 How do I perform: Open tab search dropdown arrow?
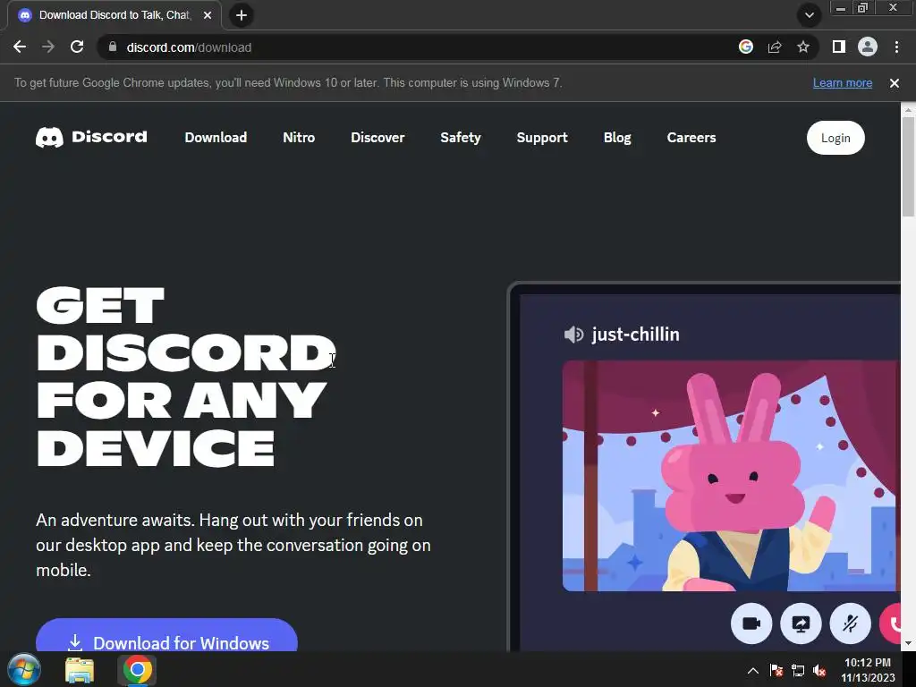[x=809, y=15]
